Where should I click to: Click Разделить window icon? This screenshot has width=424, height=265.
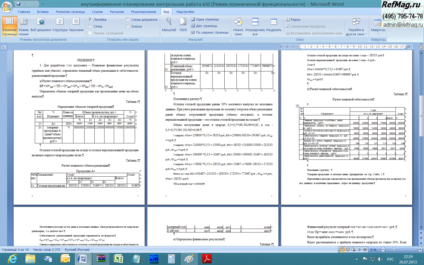[x=274, y=25]
